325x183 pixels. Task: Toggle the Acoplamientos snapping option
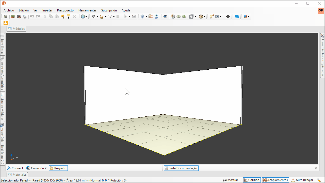click(275, 180)
